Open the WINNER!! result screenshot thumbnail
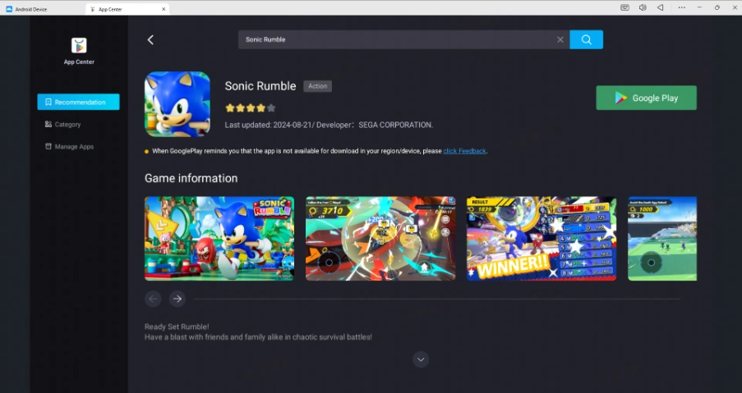742x393 pixels. coord(541,239)
